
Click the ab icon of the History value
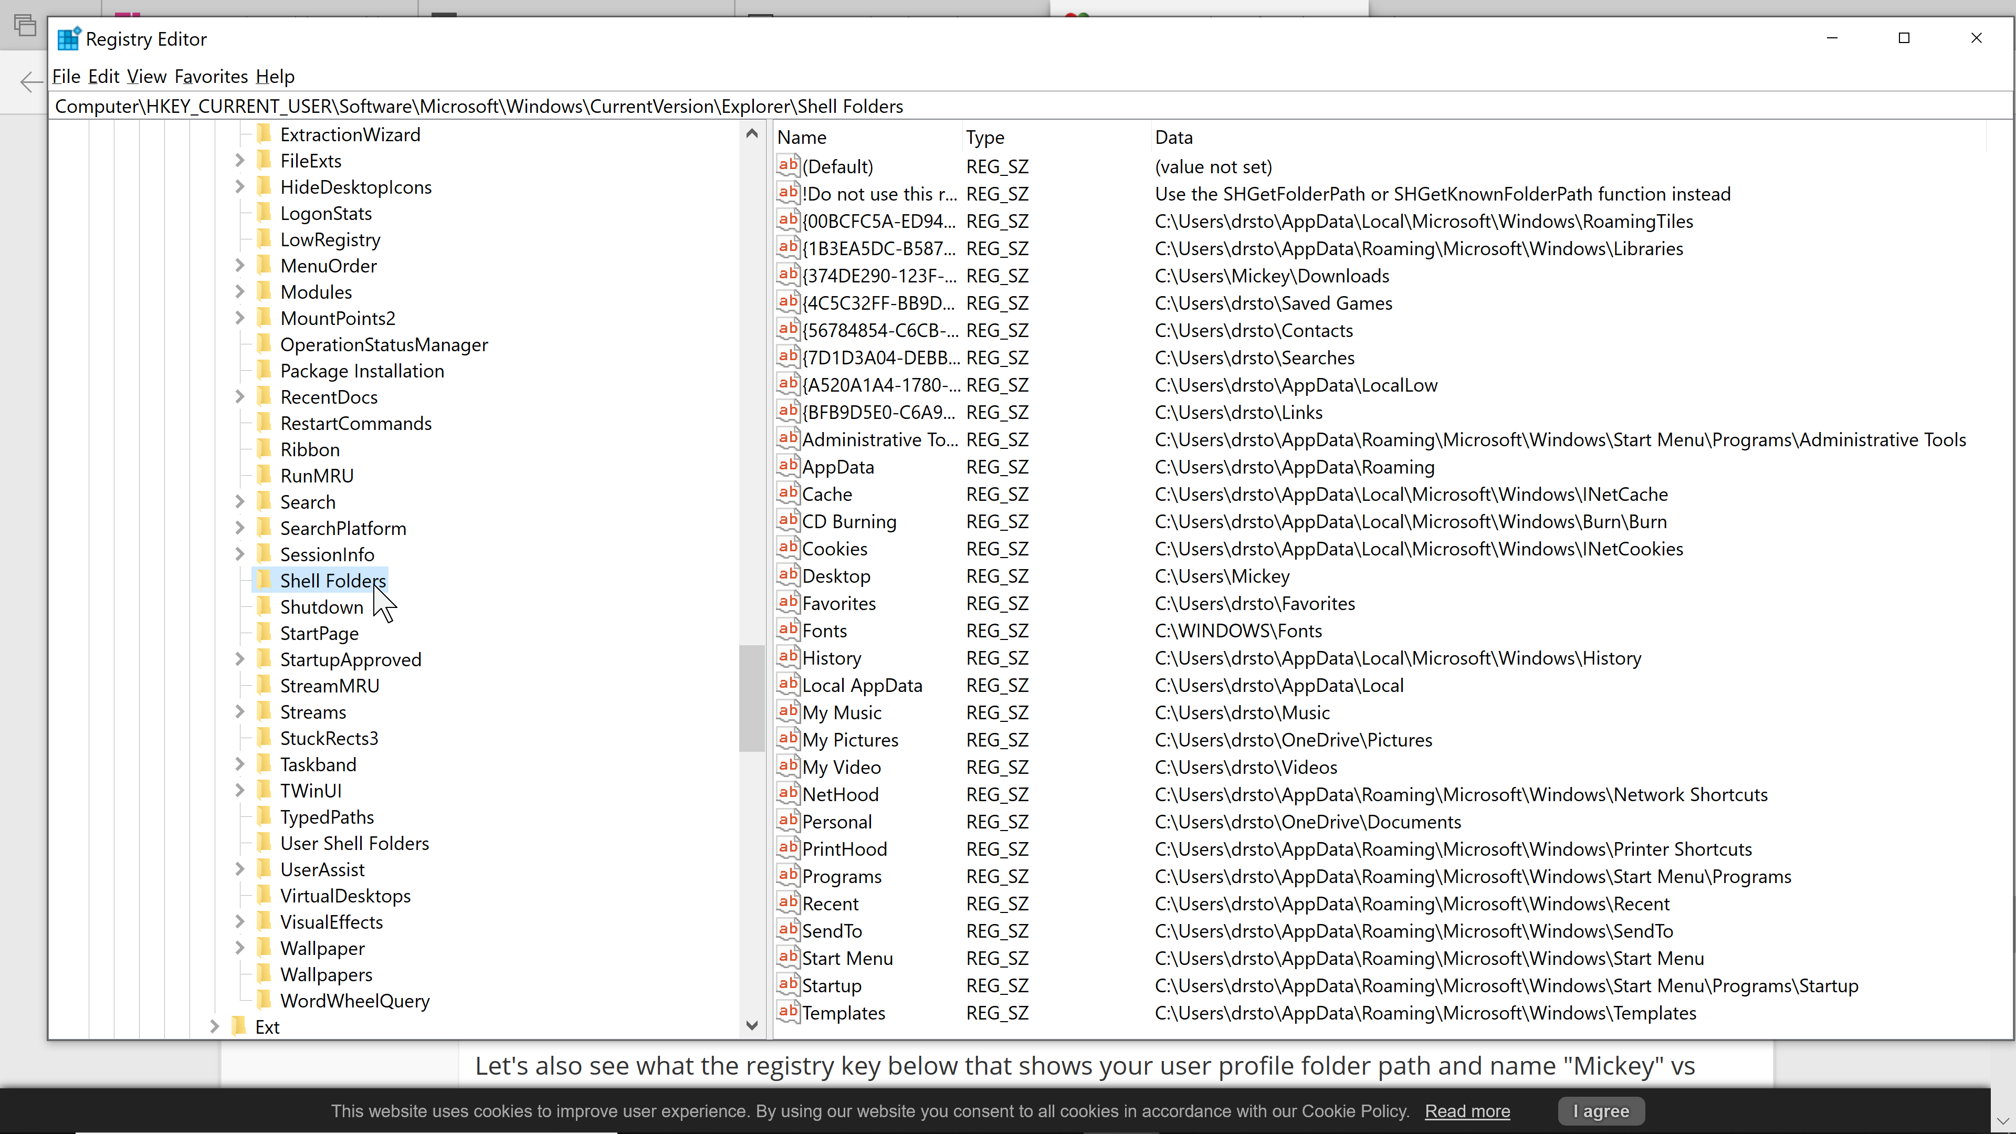(788, 657)
